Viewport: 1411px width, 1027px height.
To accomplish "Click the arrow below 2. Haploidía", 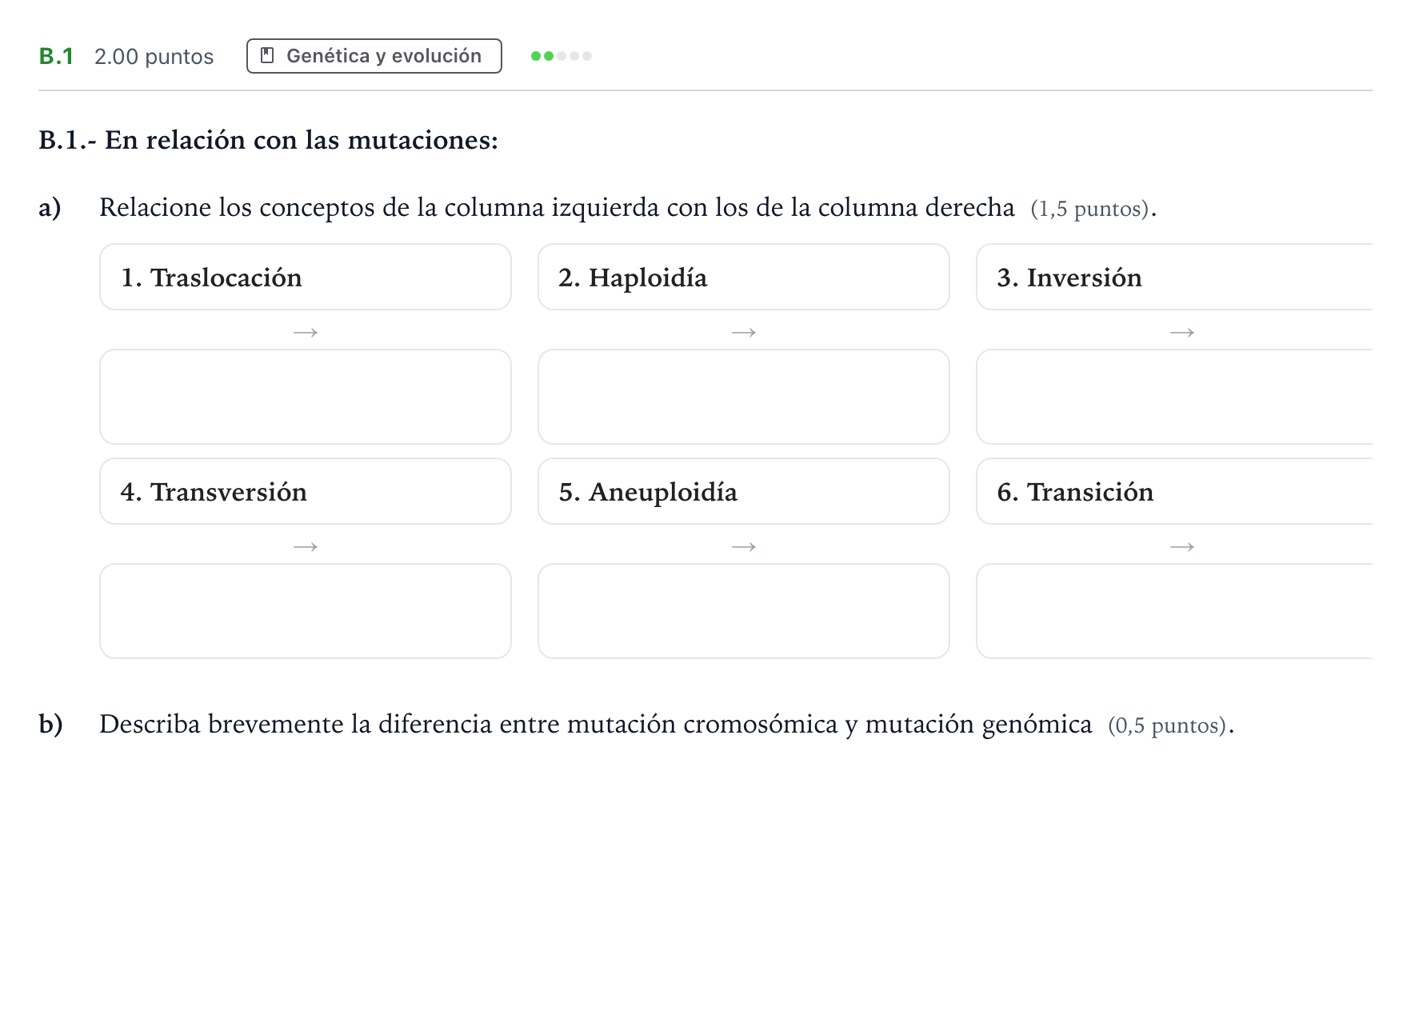I will point(744,332).
